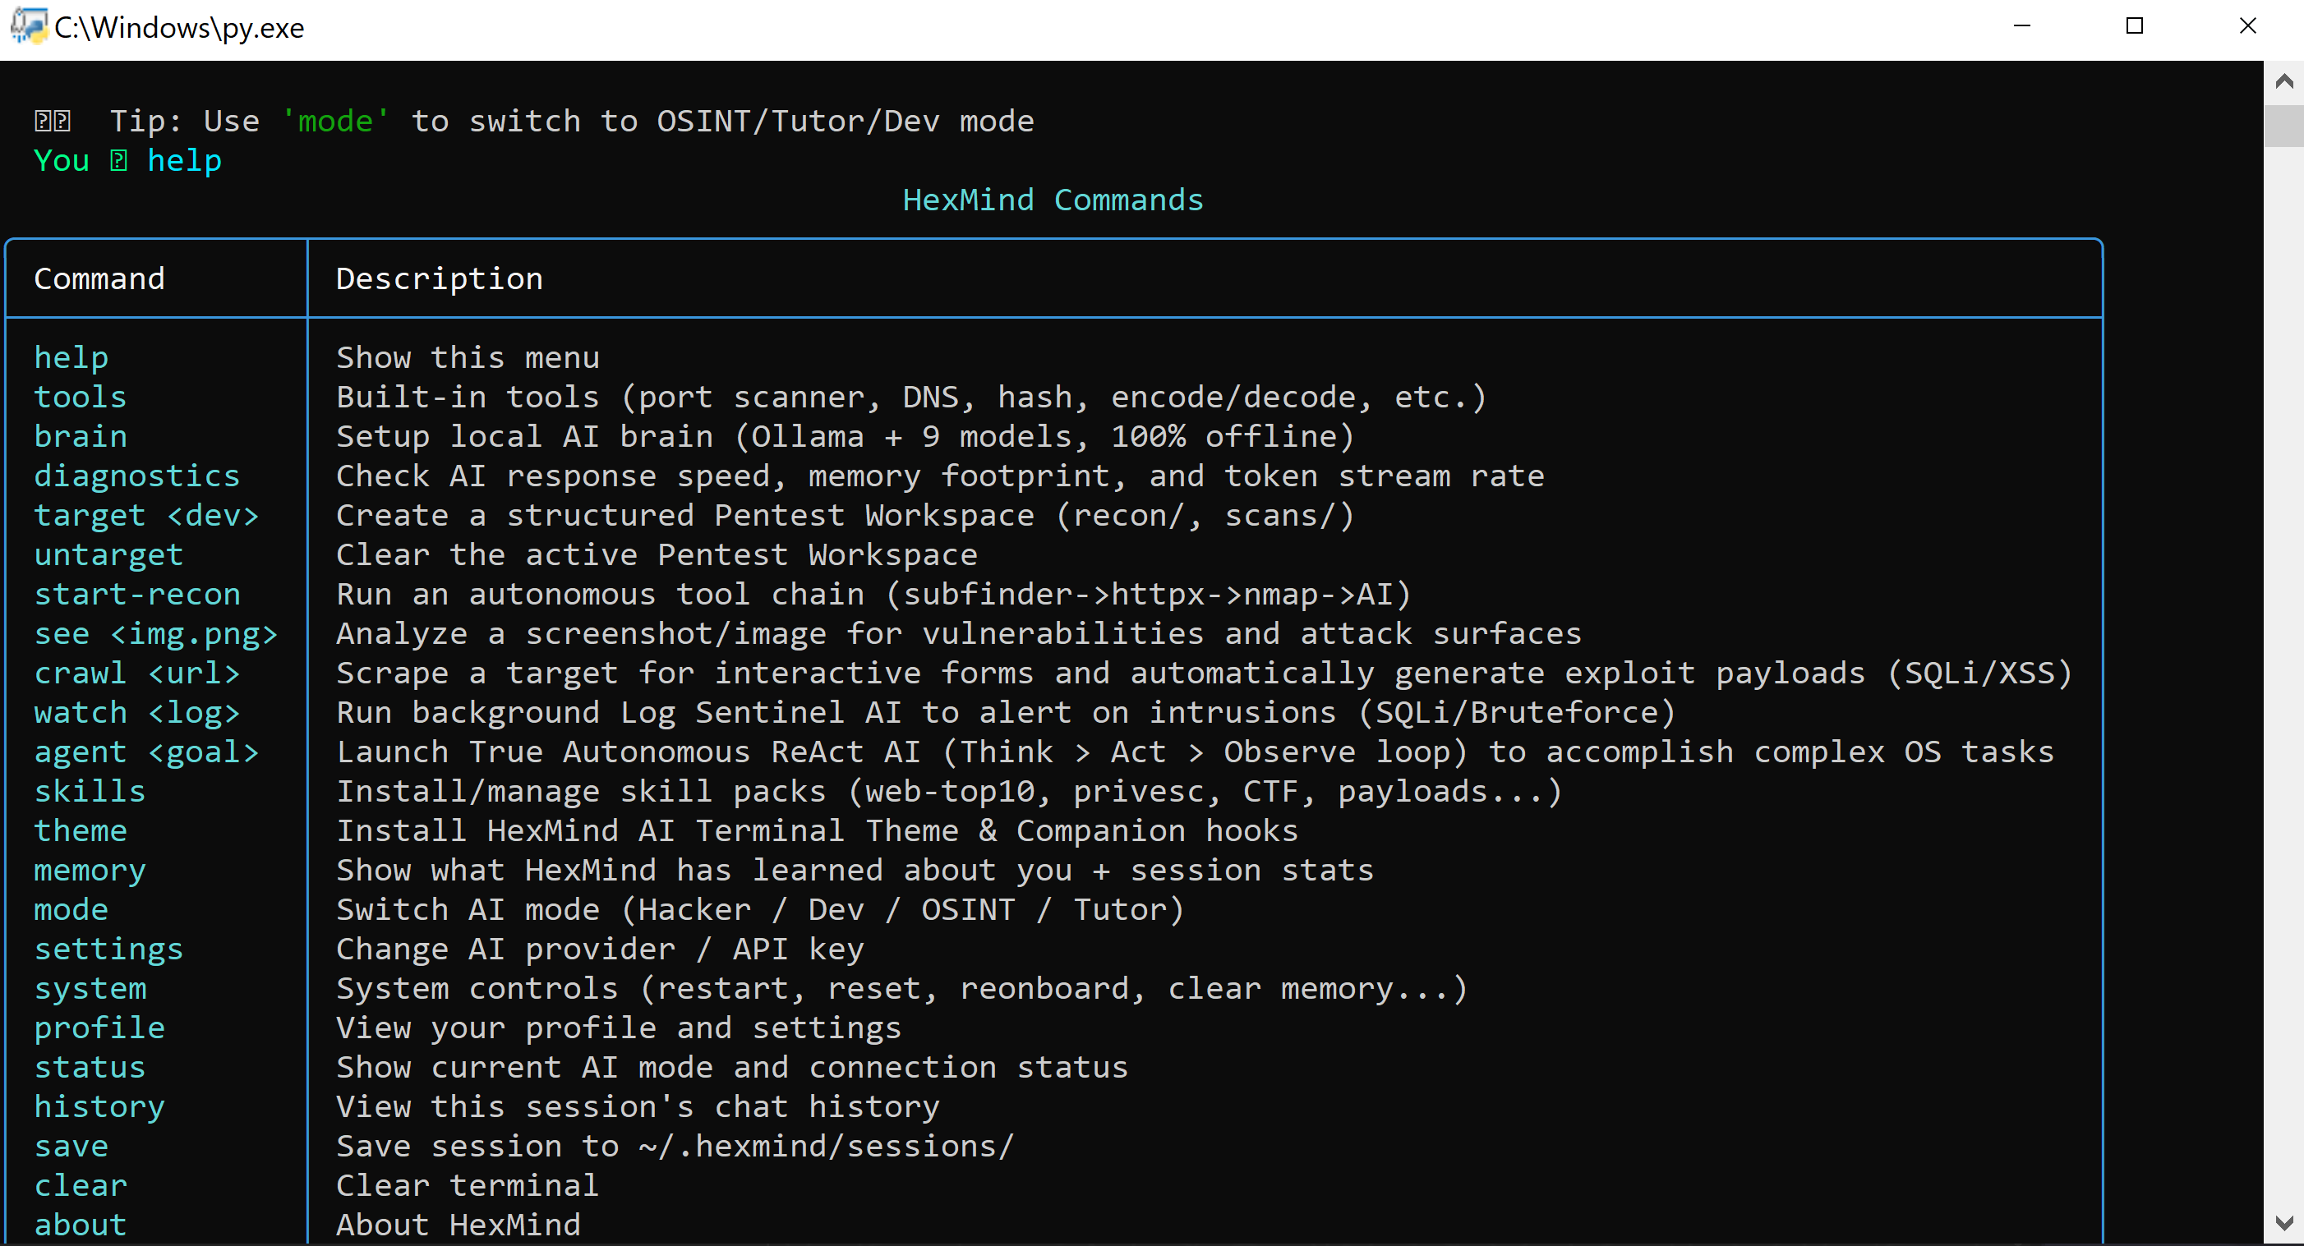Close the py.exe window
The image size is (2304, 1246).
point(2246,26)
